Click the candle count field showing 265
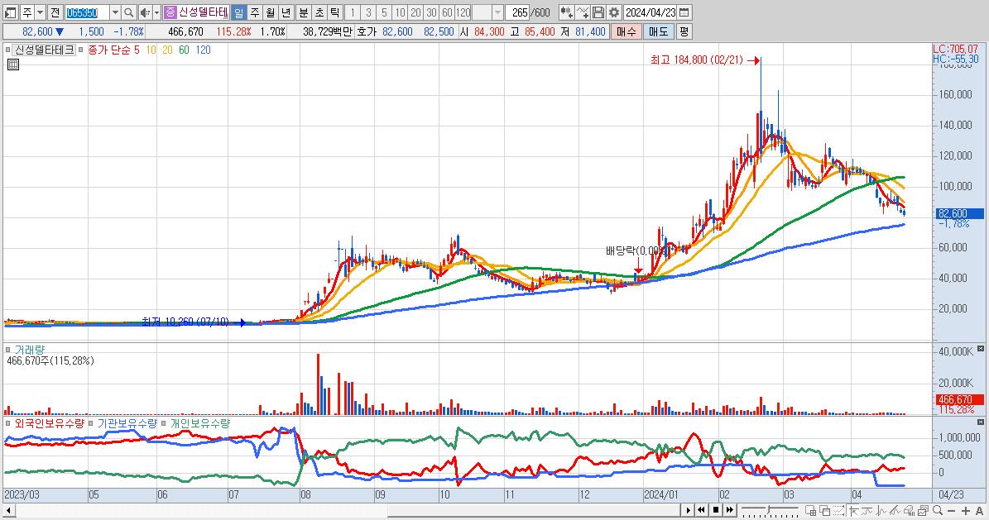The image size is (989, 520). pyautogui.click(x=517, y=12)
